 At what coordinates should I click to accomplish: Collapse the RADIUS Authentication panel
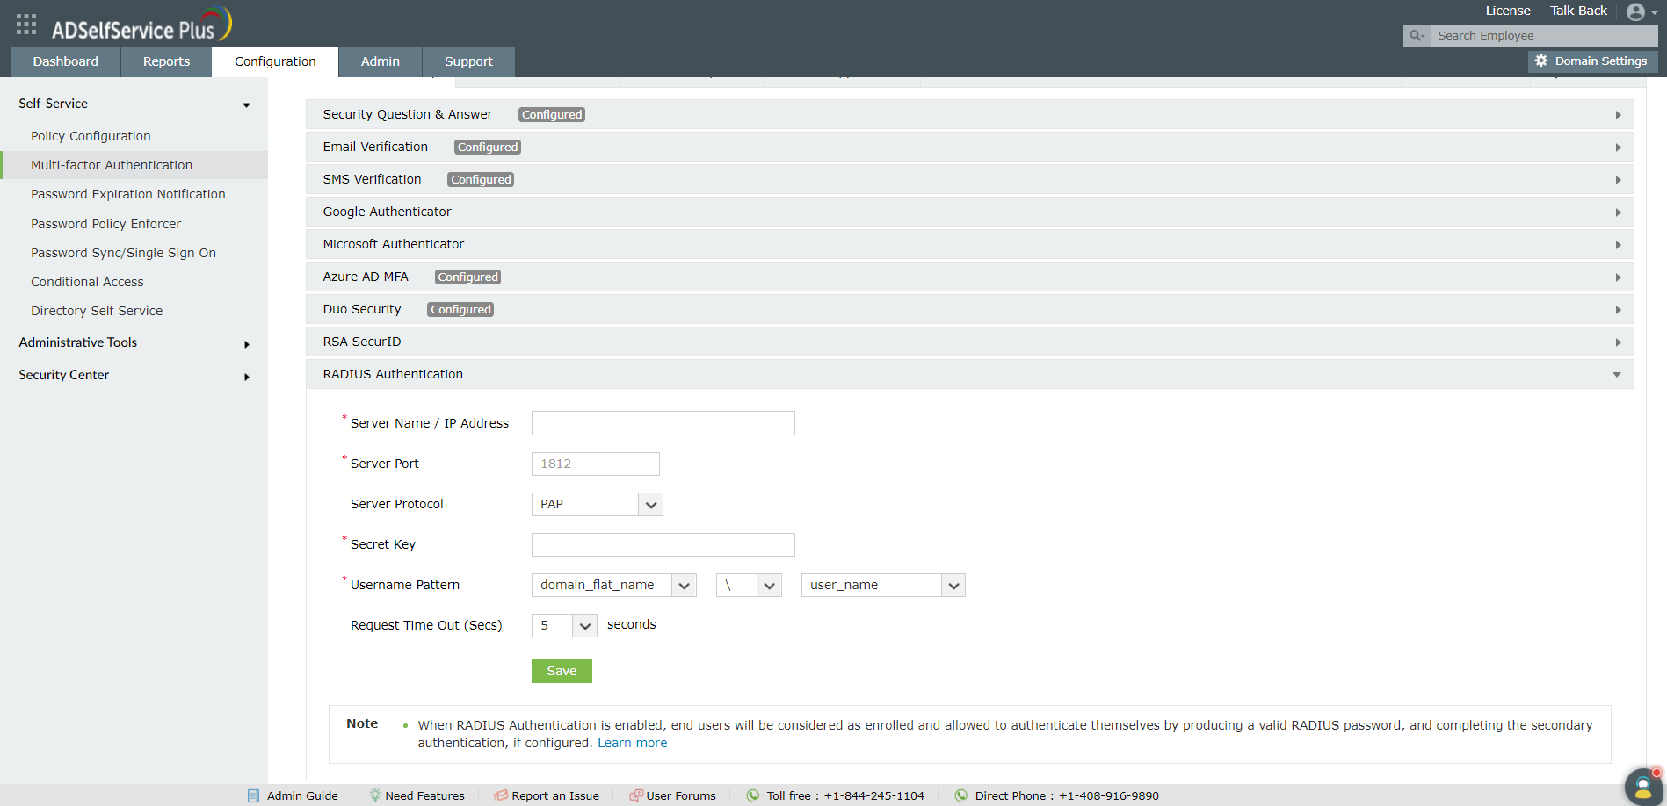click(970, 375)
